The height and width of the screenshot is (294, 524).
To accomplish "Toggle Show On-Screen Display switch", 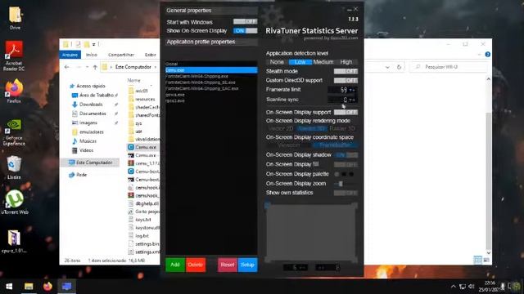I will tap(246, 31).
